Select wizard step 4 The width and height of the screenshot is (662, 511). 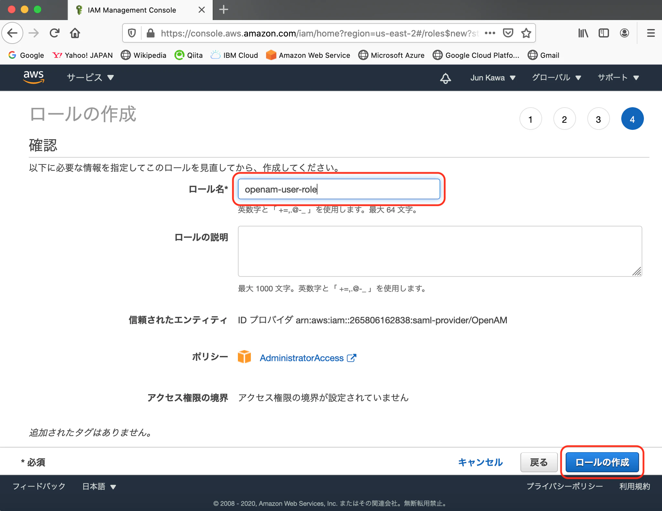coord(632,119)
